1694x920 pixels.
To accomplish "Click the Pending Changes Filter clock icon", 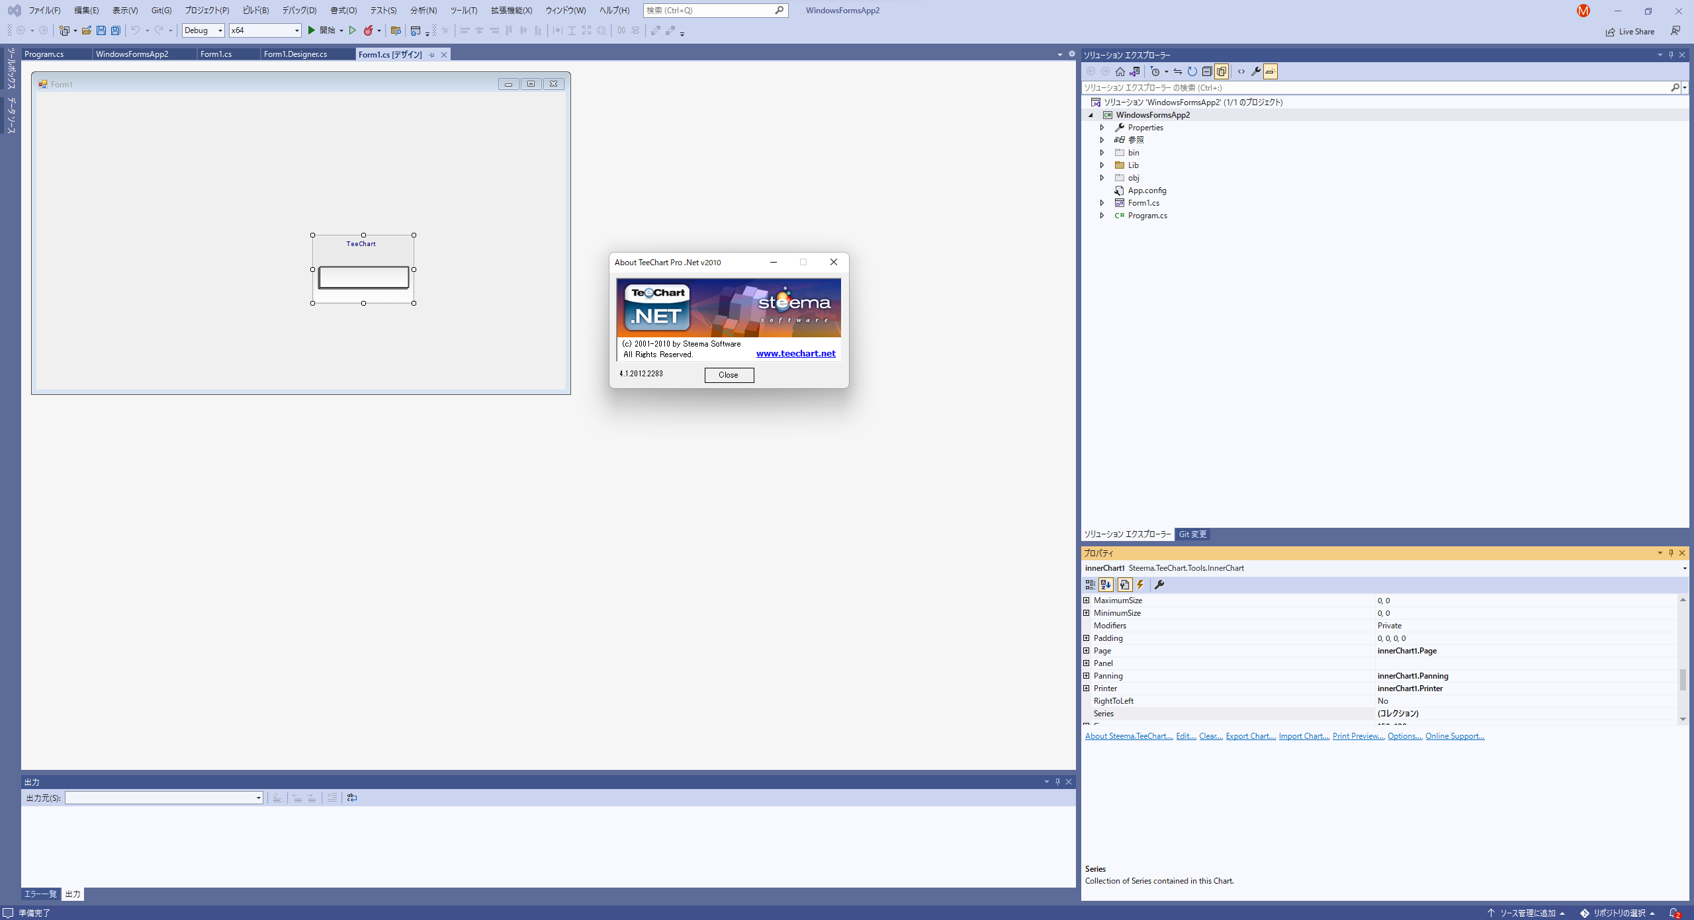I will click(1155, 71).
